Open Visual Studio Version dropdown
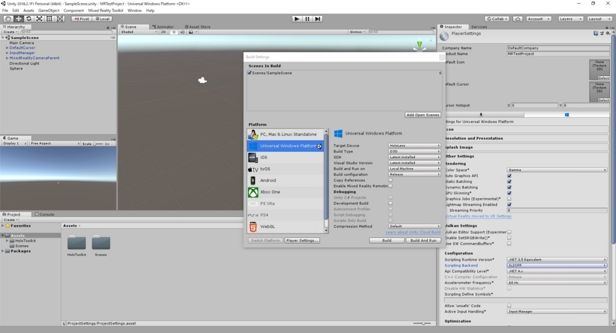The image size is (616, 333). [x=414, y=163]
